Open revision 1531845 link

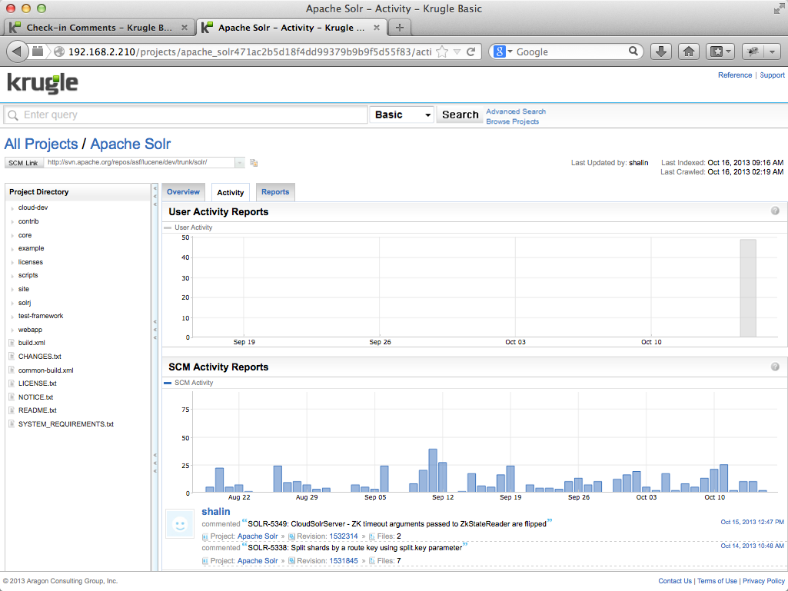(x=343, y=561)
